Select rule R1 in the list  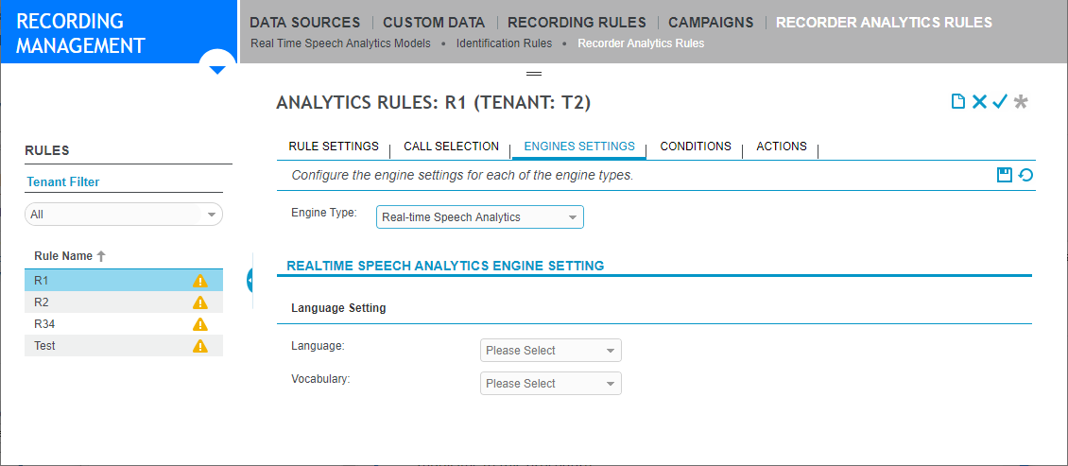123,280
